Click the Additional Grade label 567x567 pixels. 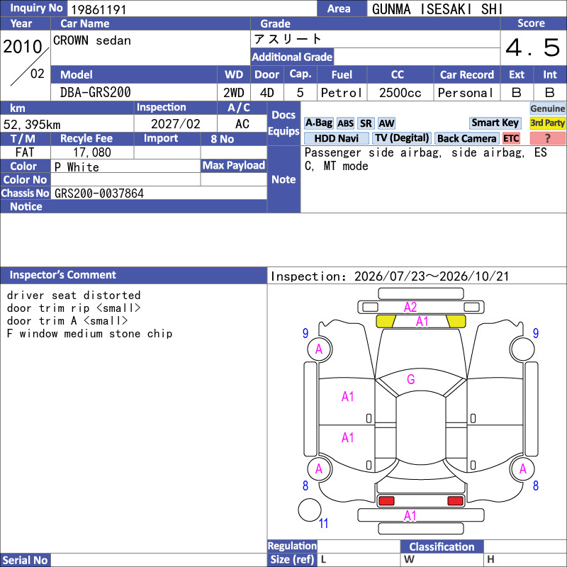click(x=292, y=57)
